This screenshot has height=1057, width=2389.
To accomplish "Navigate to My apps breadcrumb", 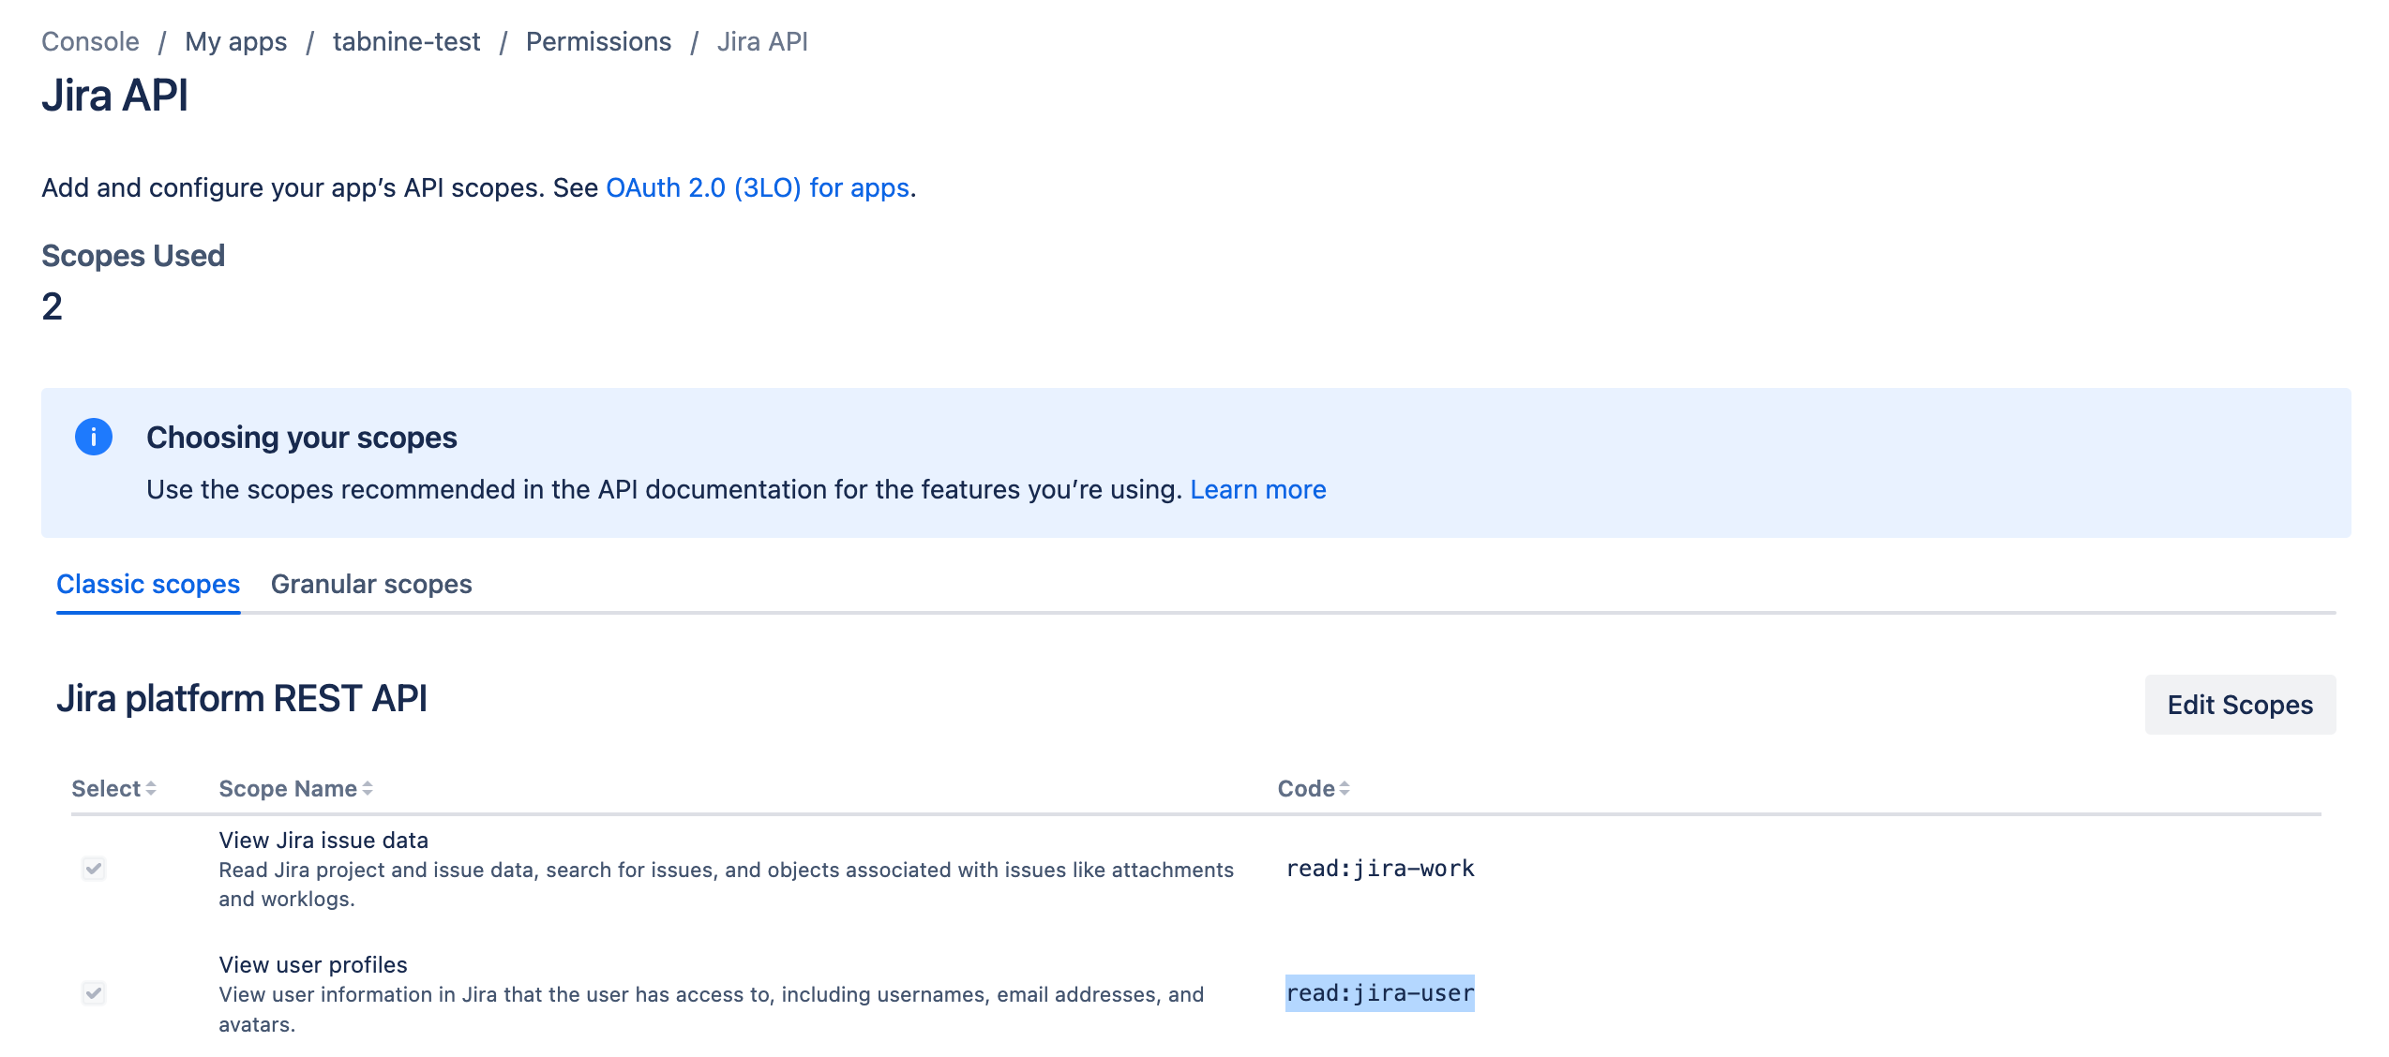I will click(235, 41).
